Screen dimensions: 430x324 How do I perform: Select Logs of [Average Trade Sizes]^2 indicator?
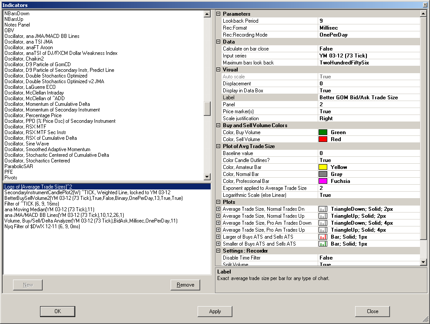(x=107, y=187)
